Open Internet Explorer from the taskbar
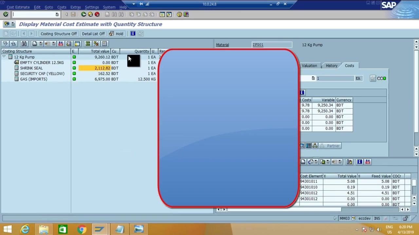This screenshot has width=419, height=235. point(25,229)
